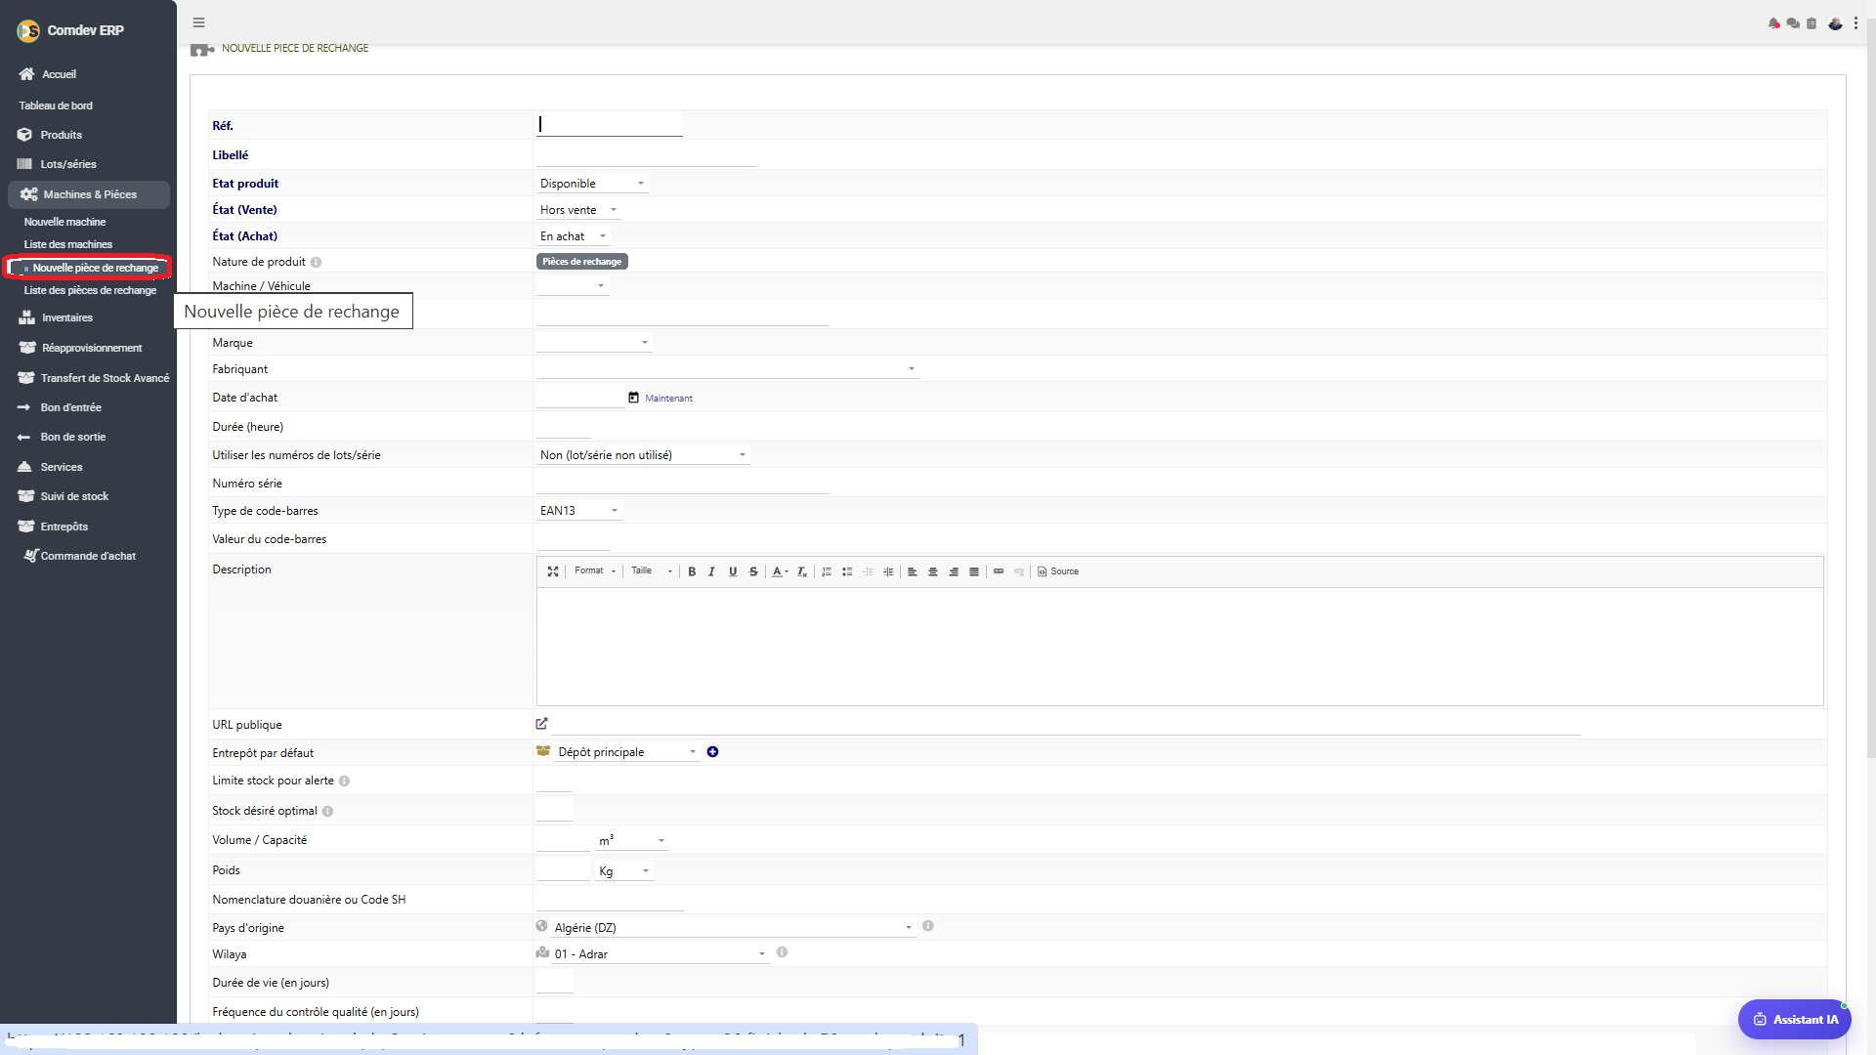Increase indent in the Description editor
The image size is (1876, 1055).
pyautogui.click(x=888, y=571)
